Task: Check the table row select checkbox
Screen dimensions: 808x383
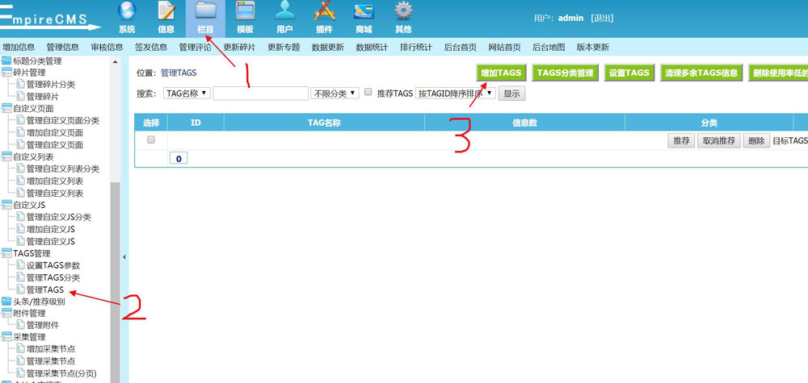Action: coord(151,139)
